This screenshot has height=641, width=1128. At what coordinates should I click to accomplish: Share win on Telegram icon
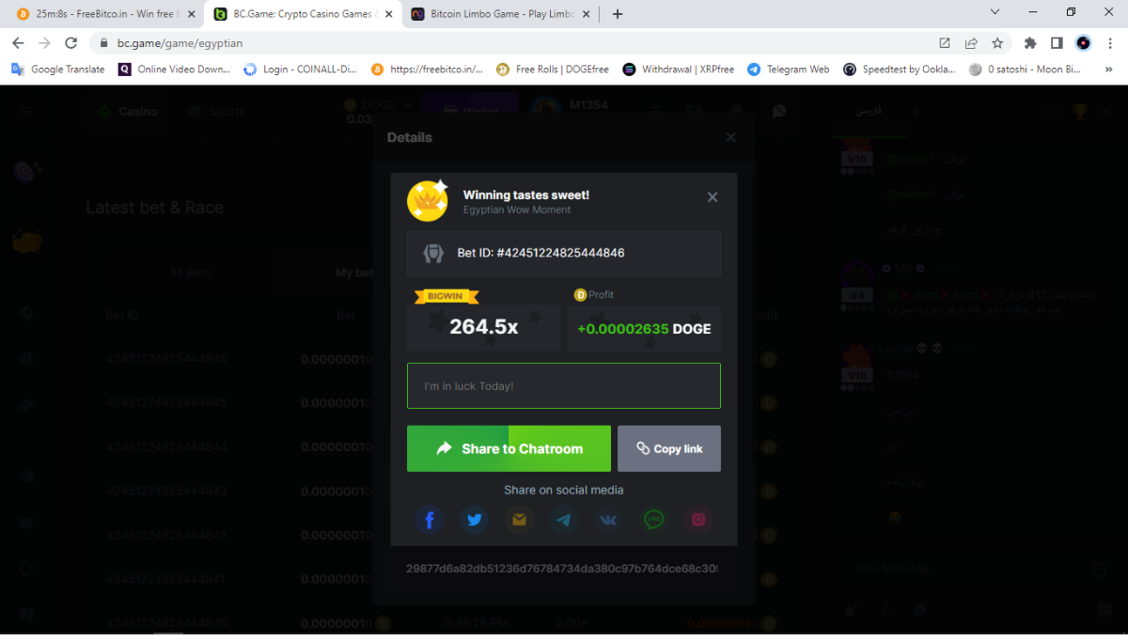click(x=564, y=520)
